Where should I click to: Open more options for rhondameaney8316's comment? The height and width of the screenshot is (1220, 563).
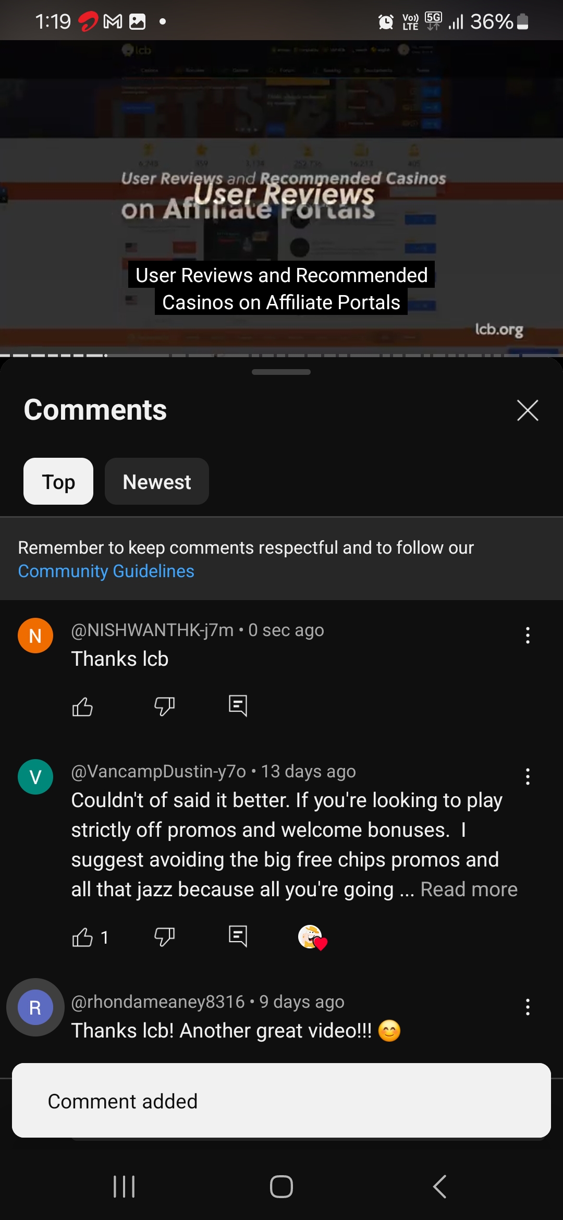pos(528,1007)
